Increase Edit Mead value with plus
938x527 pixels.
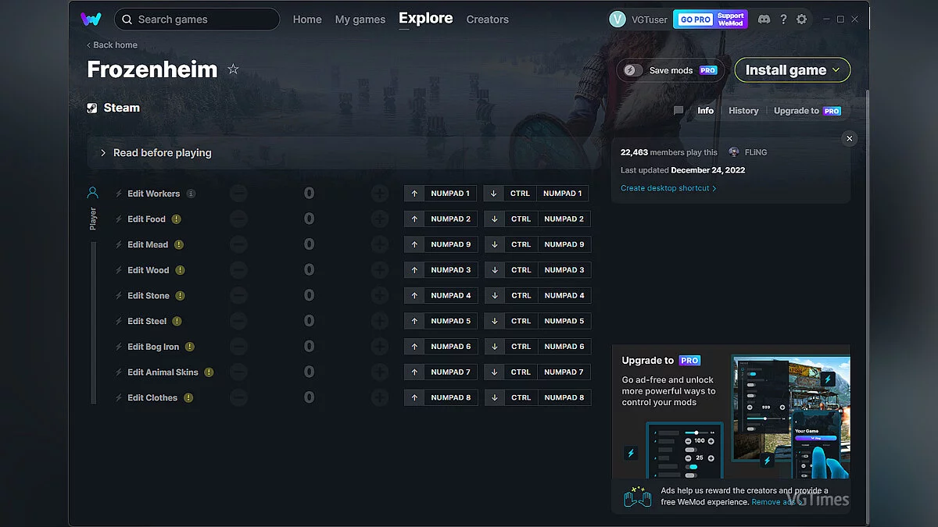(x=380, y=244)
